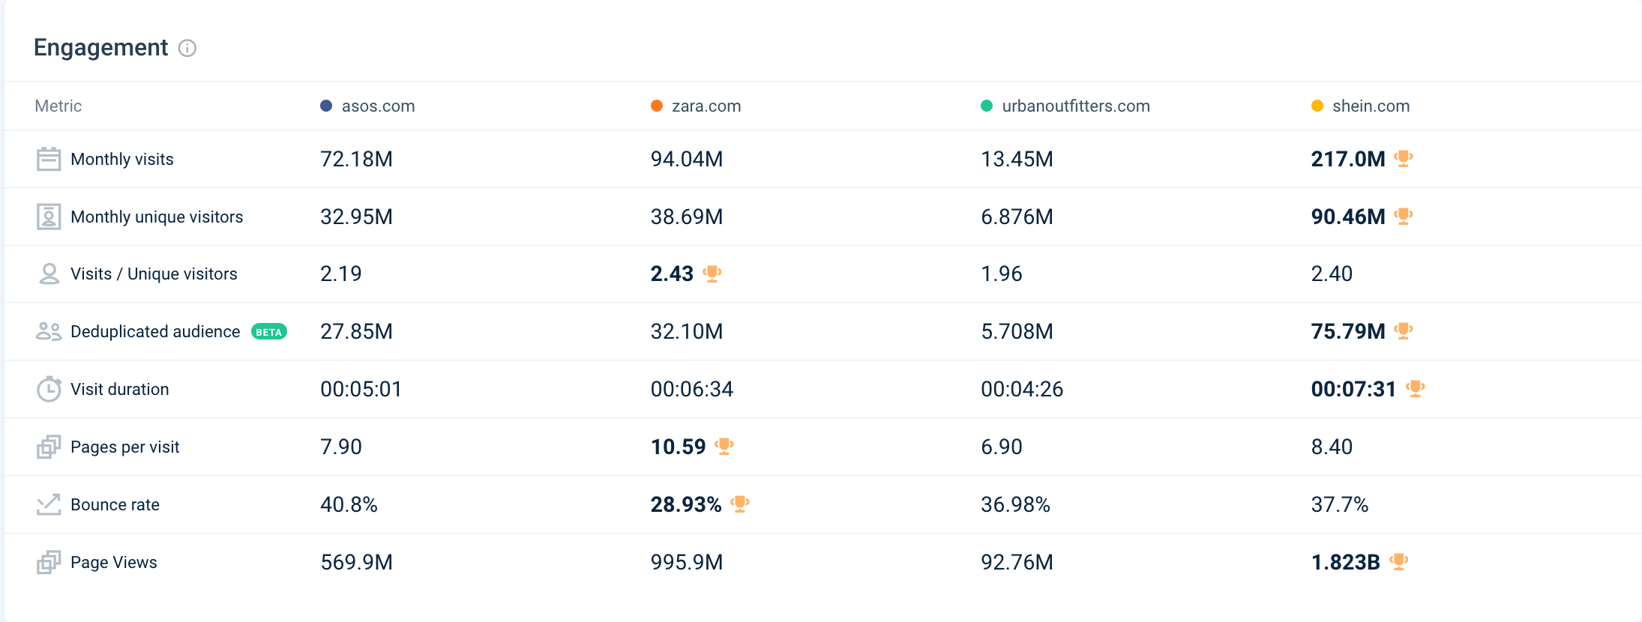This screenshot has height=622, width=1642.
Task: Click the 00:06:34 visit duration value
Action: point(692,389)
